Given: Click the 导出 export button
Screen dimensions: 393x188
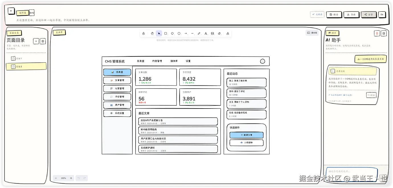Looking at the screenshot, I should point(351,15).
